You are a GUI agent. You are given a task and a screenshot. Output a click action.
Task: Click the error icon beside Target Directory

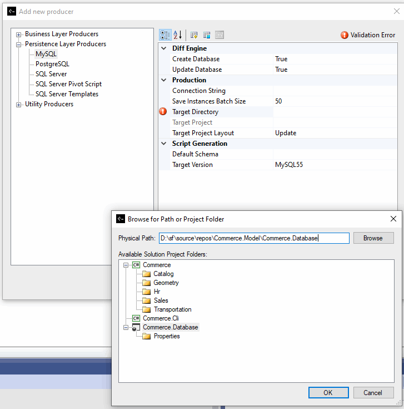tap(163, 112)
